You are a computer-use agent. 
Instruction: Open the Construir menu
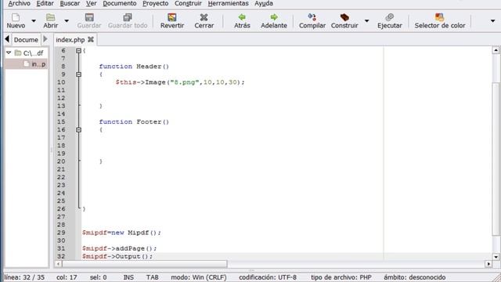188,3
